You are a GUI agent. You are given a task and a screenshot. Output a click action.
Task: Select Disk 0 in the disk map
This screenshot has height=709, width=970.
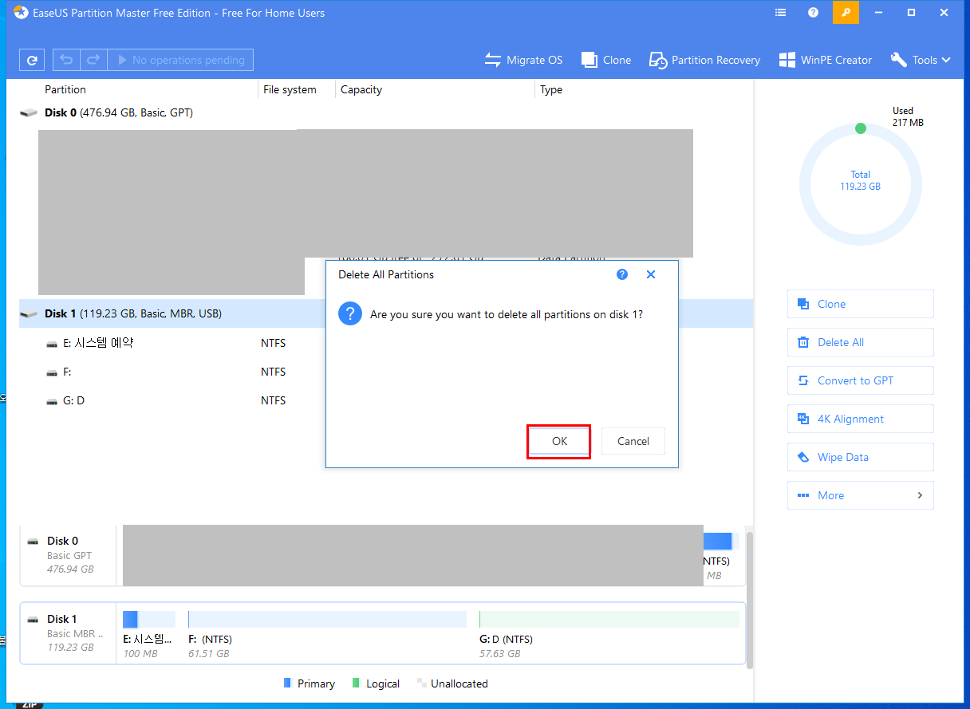69,555
